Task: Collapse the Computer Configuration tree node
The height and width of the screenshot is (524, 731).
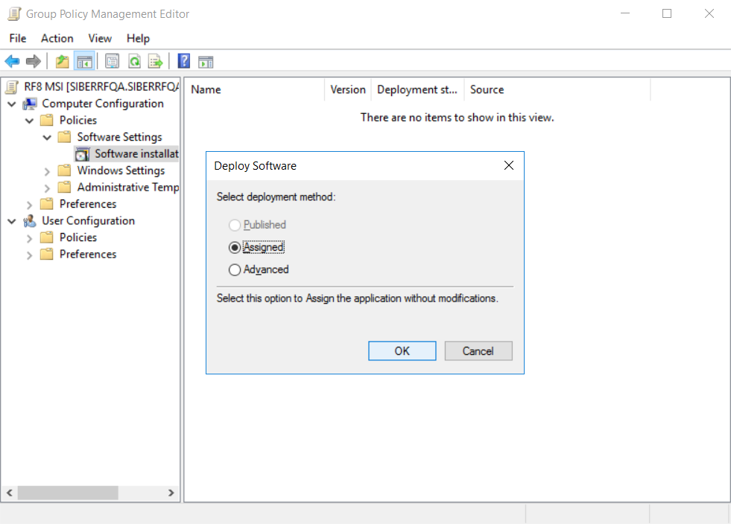Action: pos(12,103)
